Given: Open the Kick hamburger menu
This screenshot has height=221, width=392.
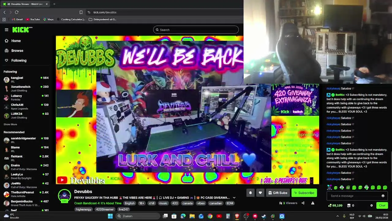Looking at the screenshot, I should coord(6,30).
